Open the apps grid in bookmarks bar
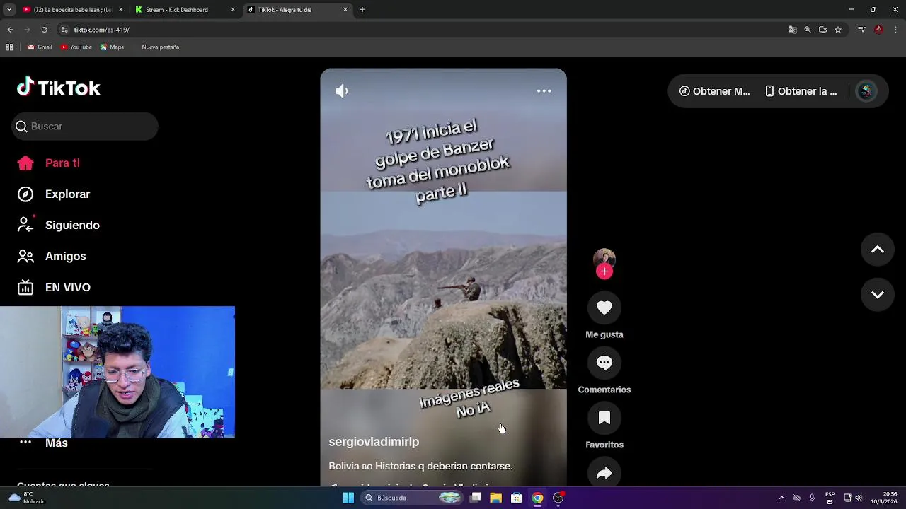Screen dimensions: 906x509 (x=9, y=47)
